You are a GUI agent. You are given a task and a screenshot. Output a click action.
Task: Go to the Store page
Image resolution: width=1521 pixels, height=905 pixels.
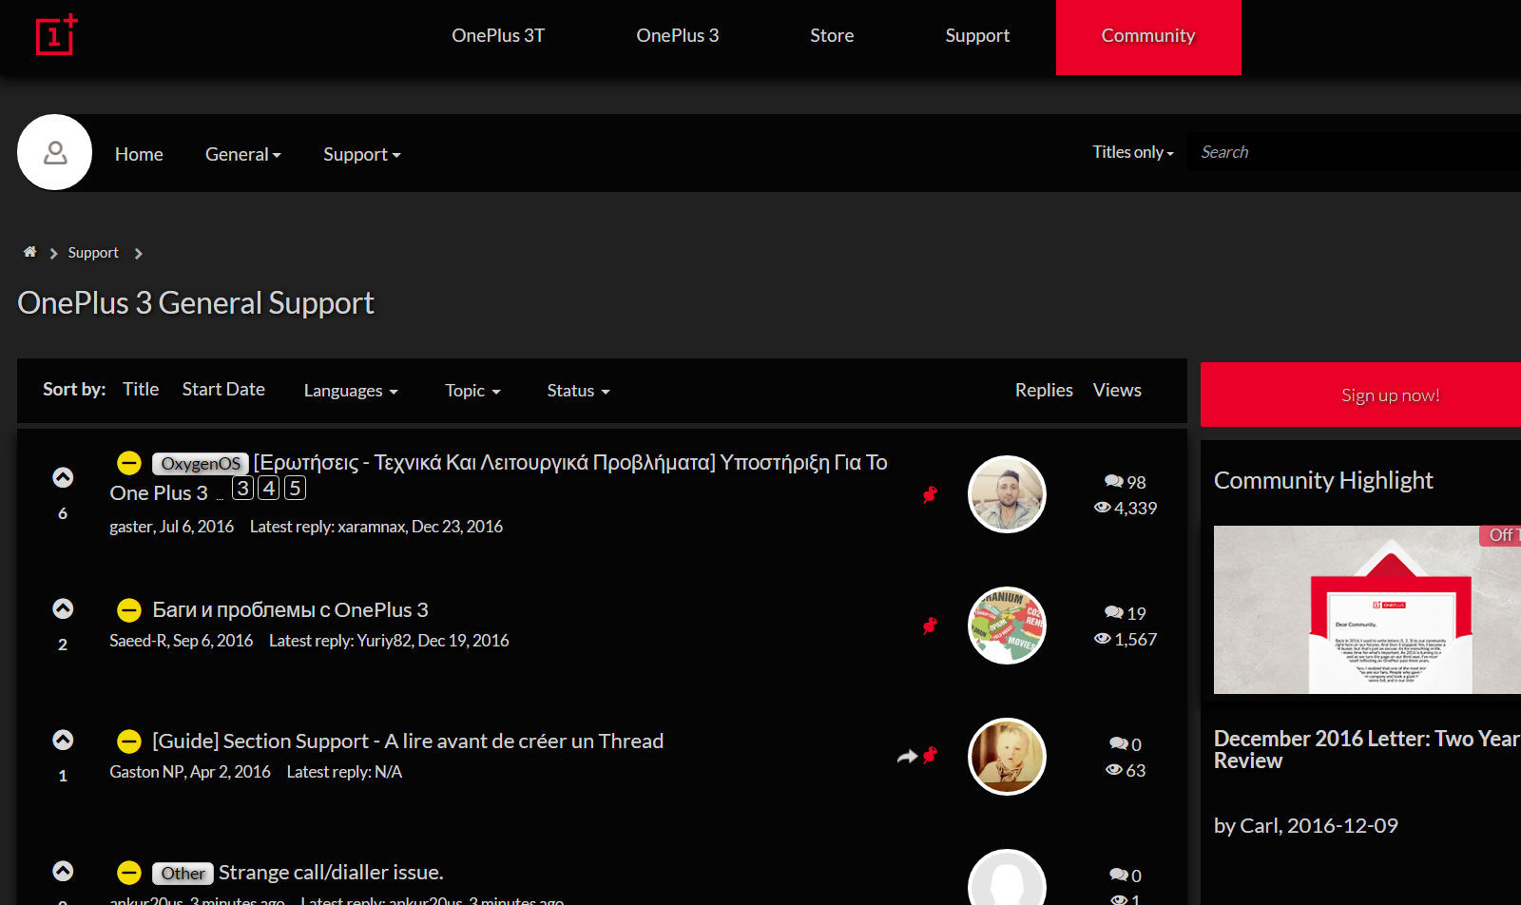tap(832, 36)
